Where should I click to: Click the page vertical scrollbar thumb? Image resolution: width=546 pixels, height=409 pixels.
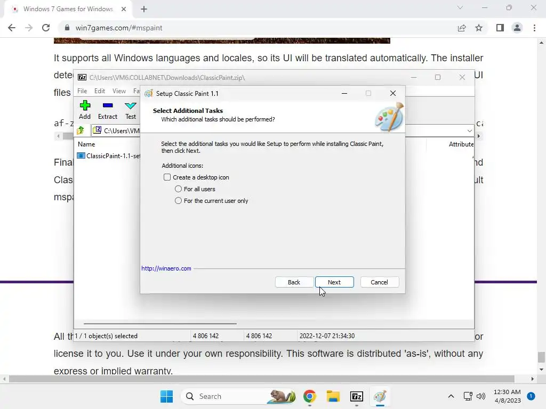[541, 357]
